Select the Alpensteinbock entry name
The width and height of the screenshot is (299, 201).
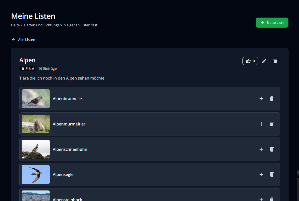point(67,199)
